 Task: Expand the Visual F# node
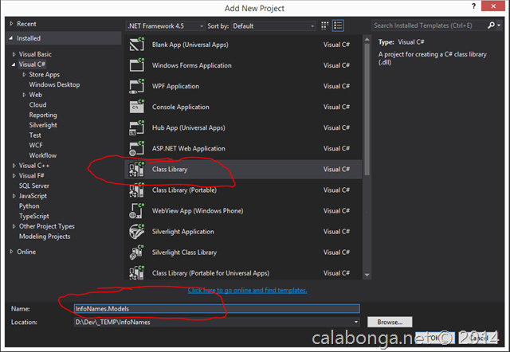tap(14, 175)
